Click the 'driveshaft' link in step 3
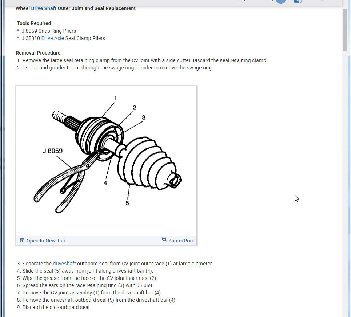 pyautogui.click(x=64, y=264)
